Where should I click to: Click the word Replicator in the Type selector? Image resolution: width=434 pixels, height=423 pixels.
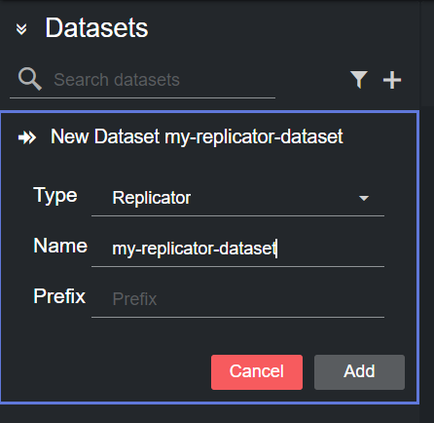[152, 198]
